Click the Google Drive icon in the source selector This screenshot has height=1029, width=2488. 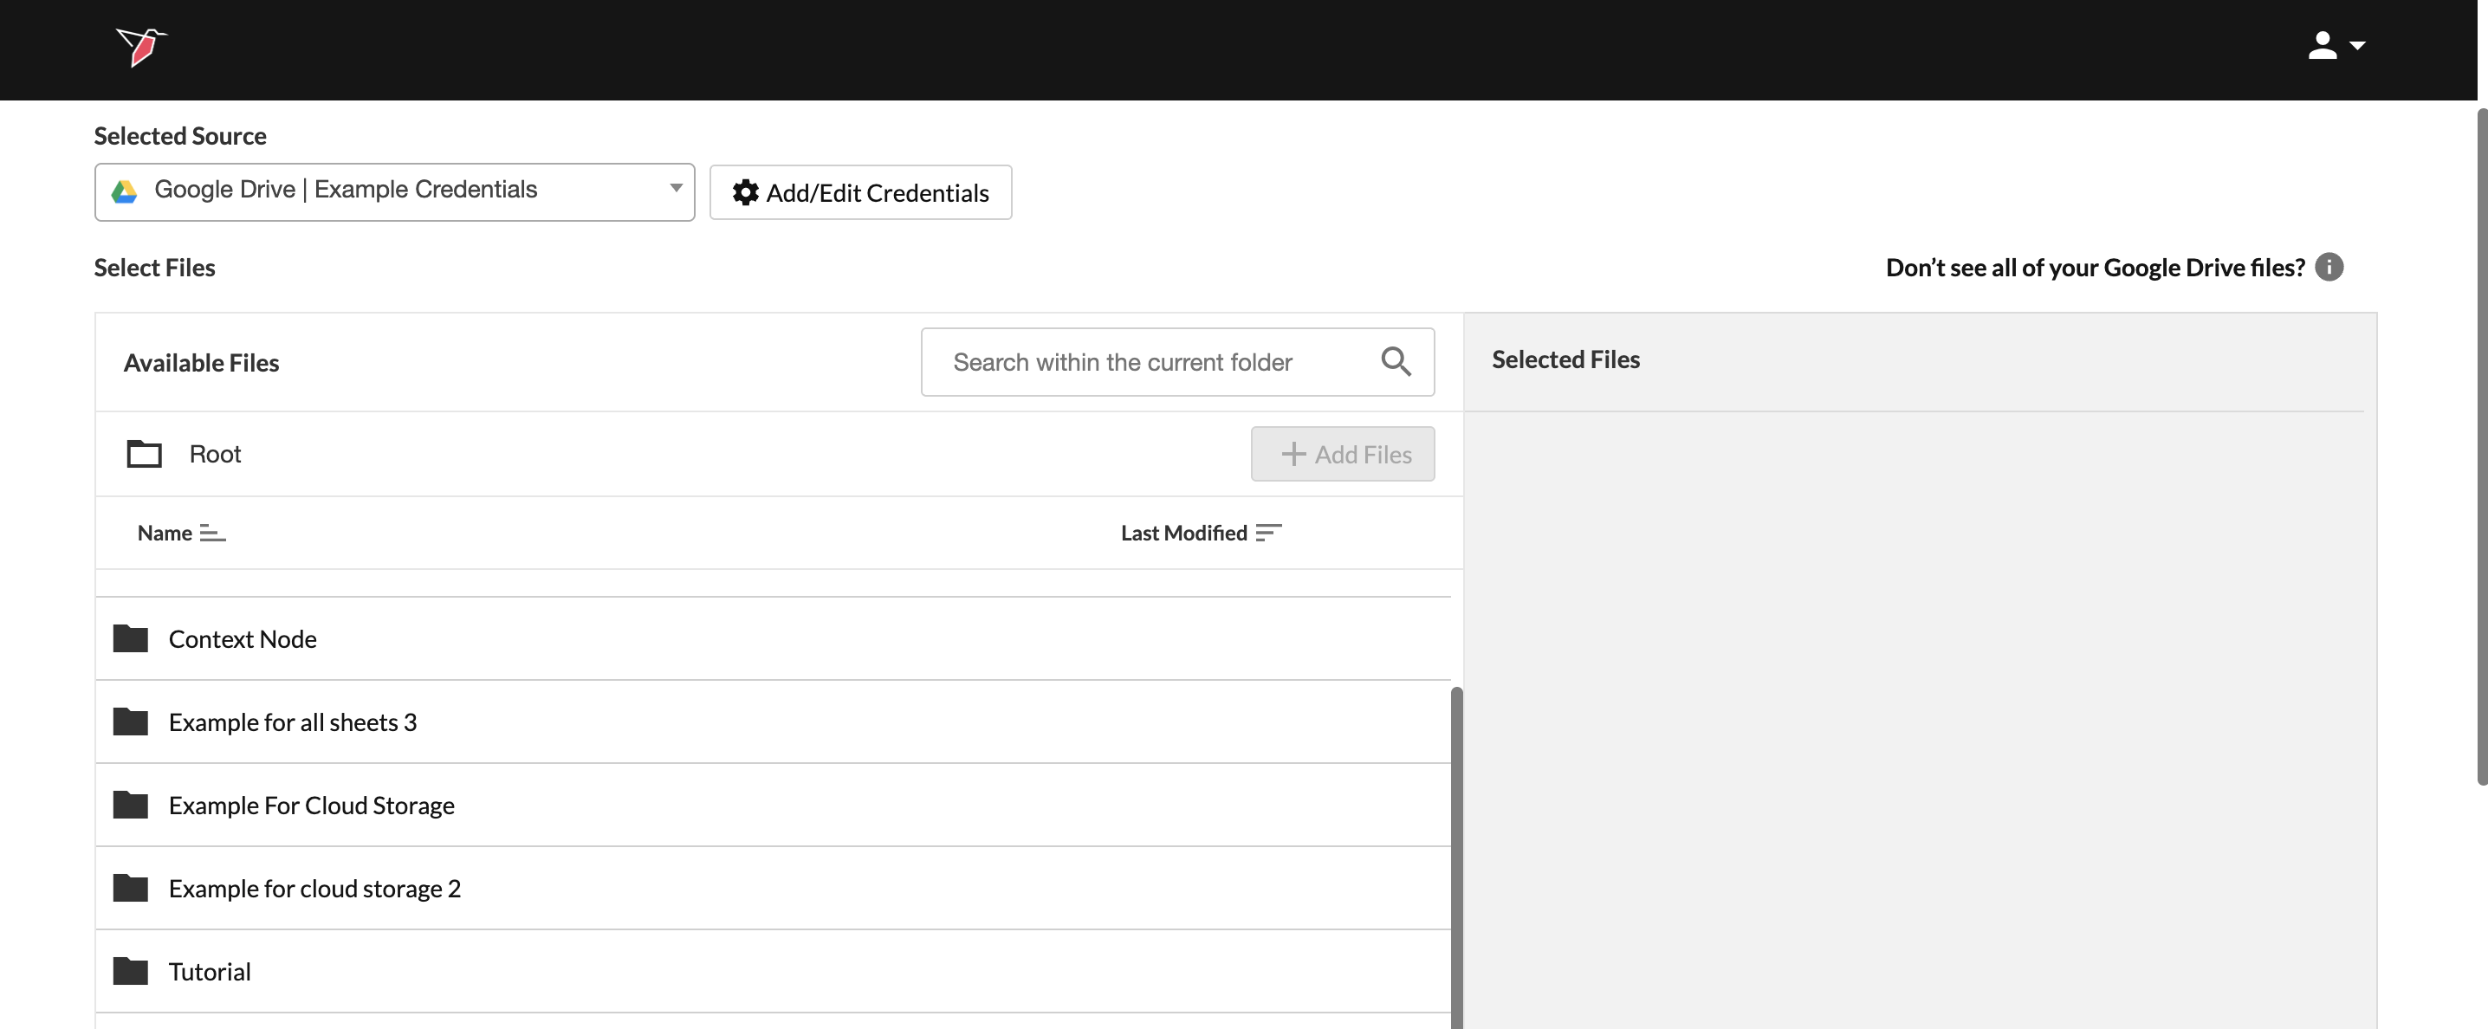[125, 191]
